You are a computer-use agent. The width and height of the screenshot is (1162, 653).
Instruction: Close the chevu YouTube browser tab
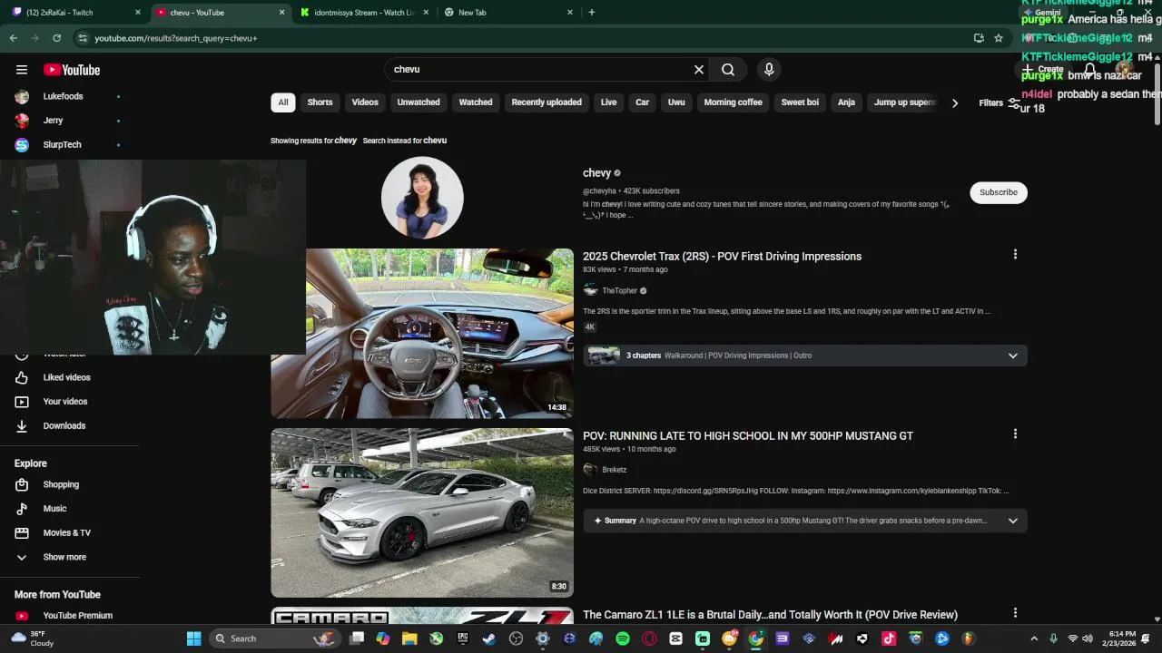tap(281, 13)
